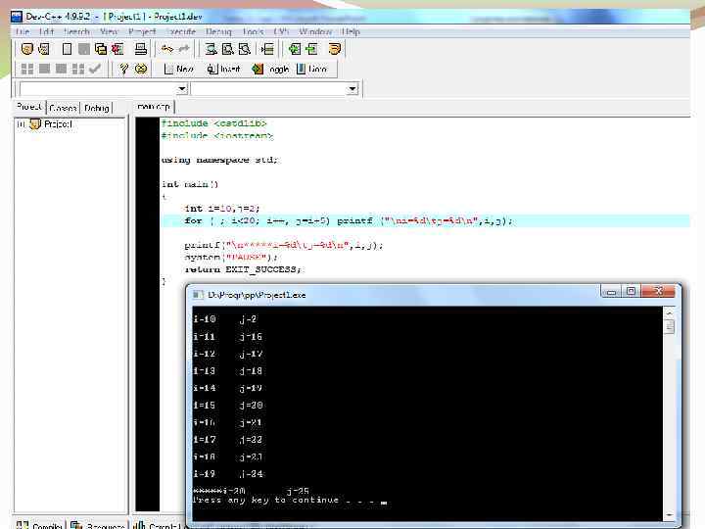The height and width of the screenshot is (529, 705).
Task: Click the Redo arrow icon
Action: click(183, 49)
